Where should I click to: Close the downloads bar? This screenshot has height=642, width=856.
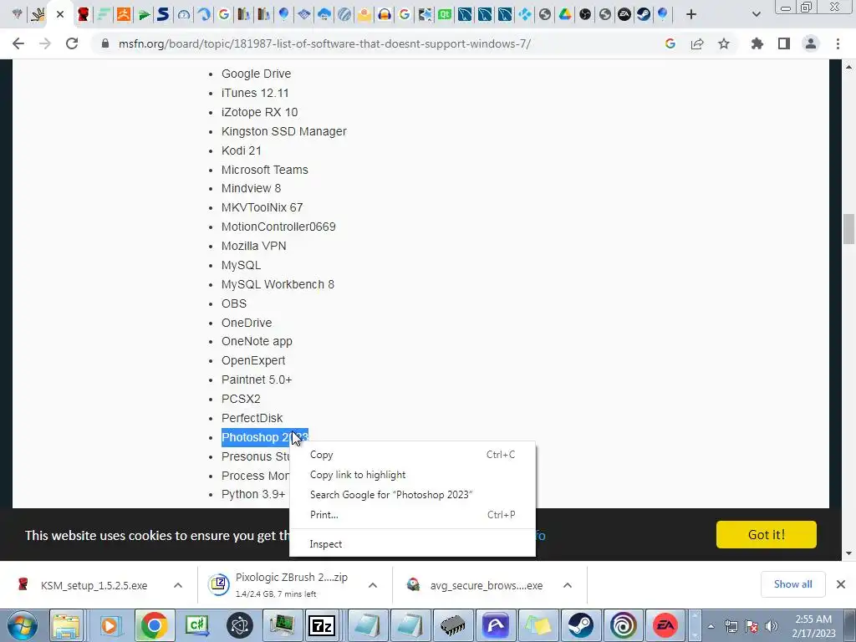pyautogui.click(x=841, y=584)
